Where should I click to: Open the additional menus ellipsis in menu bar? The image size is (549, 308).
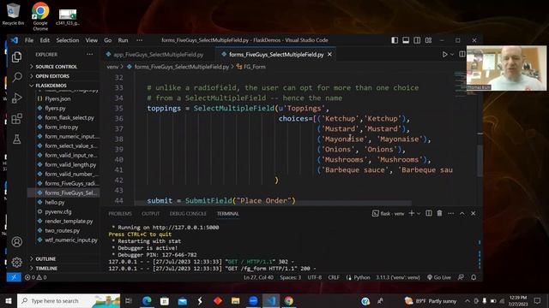[139, 40]
